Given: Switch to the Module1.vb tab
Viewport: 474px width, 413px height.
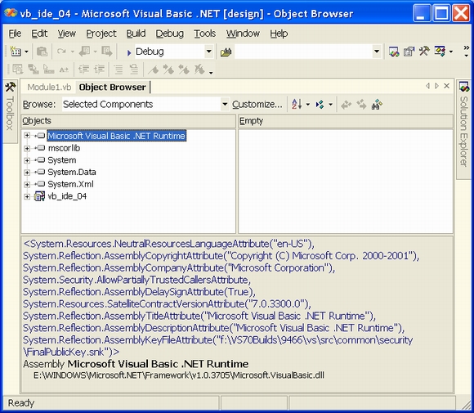Looking at the screenshot, I should point(49,88).
